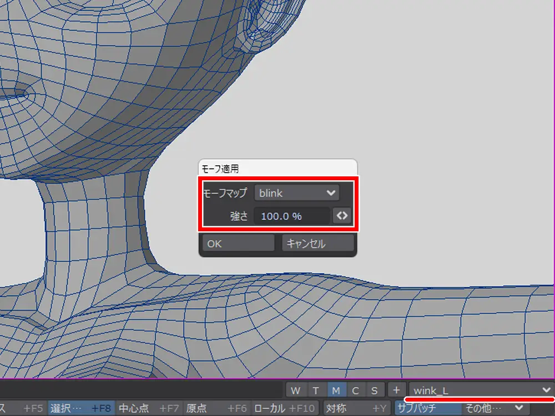This screenshot has height=416, width=555.
Task: Click the 強さ 100.0 % input field
Action: [292, 216]
